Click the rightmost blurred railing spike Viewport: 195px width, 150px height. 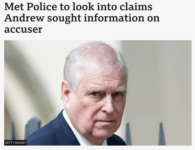[161, 134]
